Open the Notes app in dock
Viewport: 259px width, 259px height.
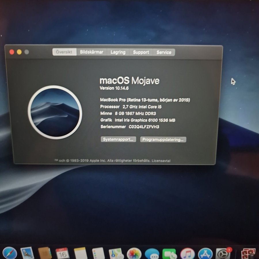click(x=80, y=254)
